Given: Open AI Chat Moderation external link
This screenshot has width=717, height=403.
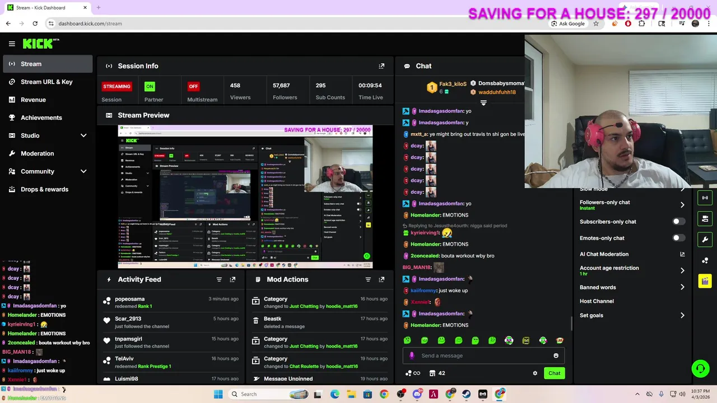Looking at the screenshot, I should point(682,254).
